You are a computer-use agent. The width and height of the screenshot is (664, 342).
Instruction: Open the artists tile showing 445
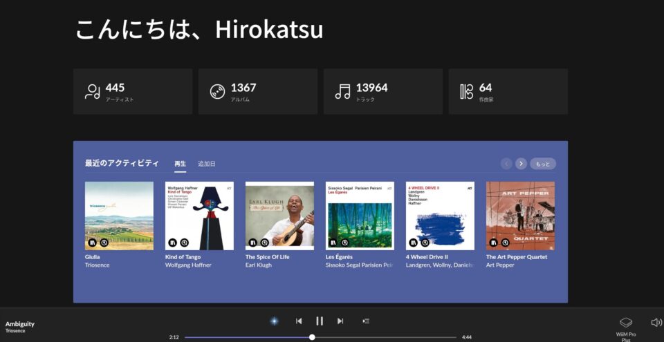click(x=133, y=91)
